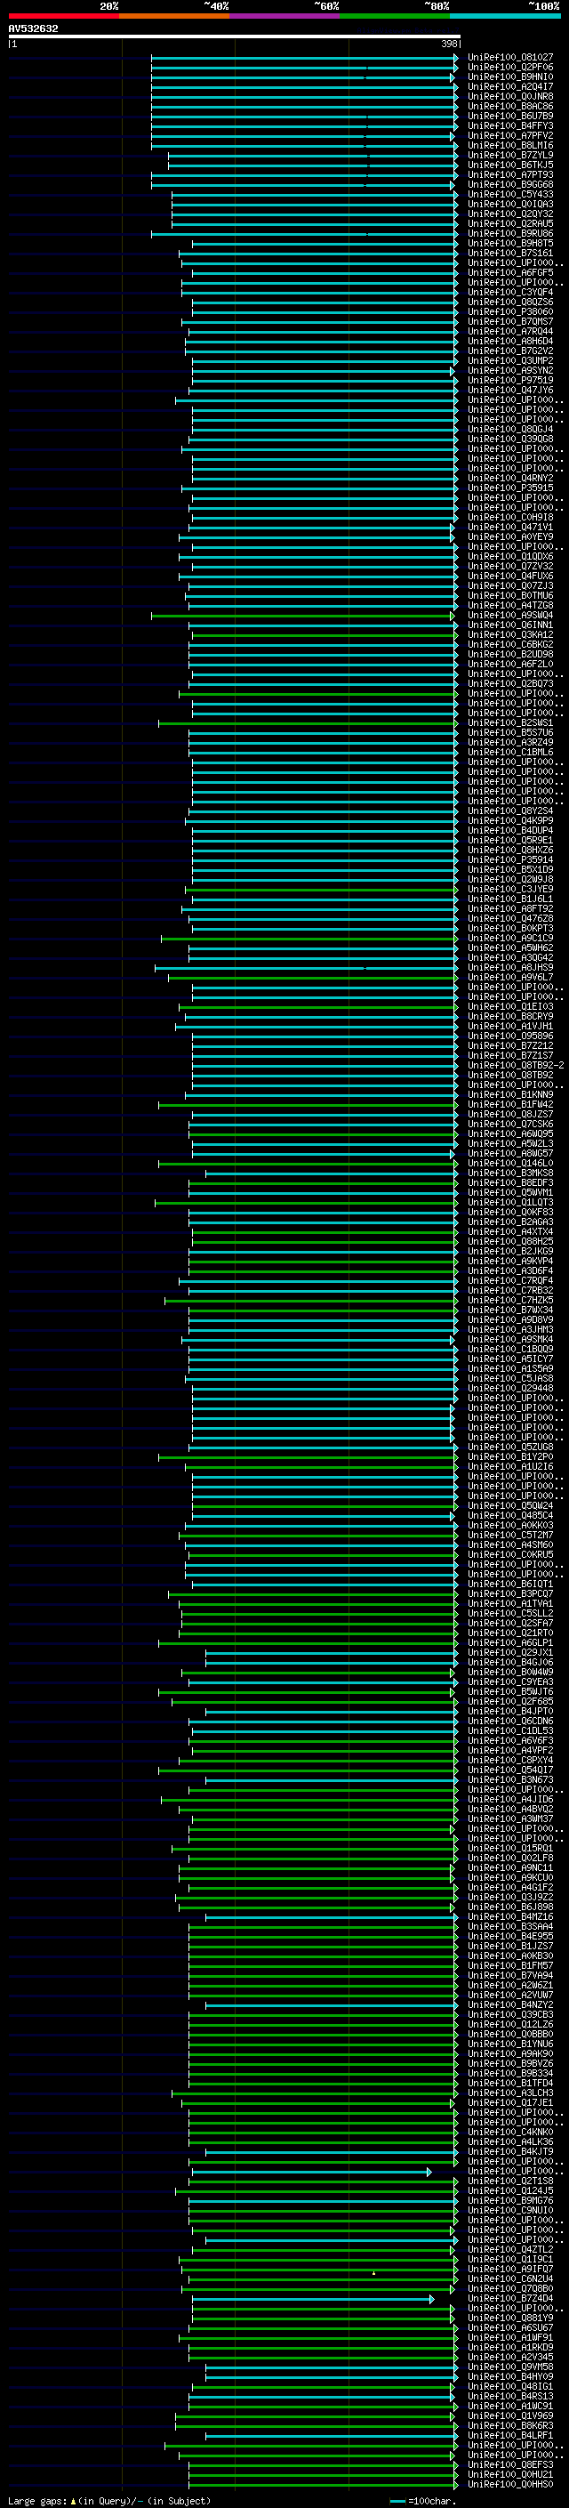Click the red 20% identity legend segment

pos(63,16)
